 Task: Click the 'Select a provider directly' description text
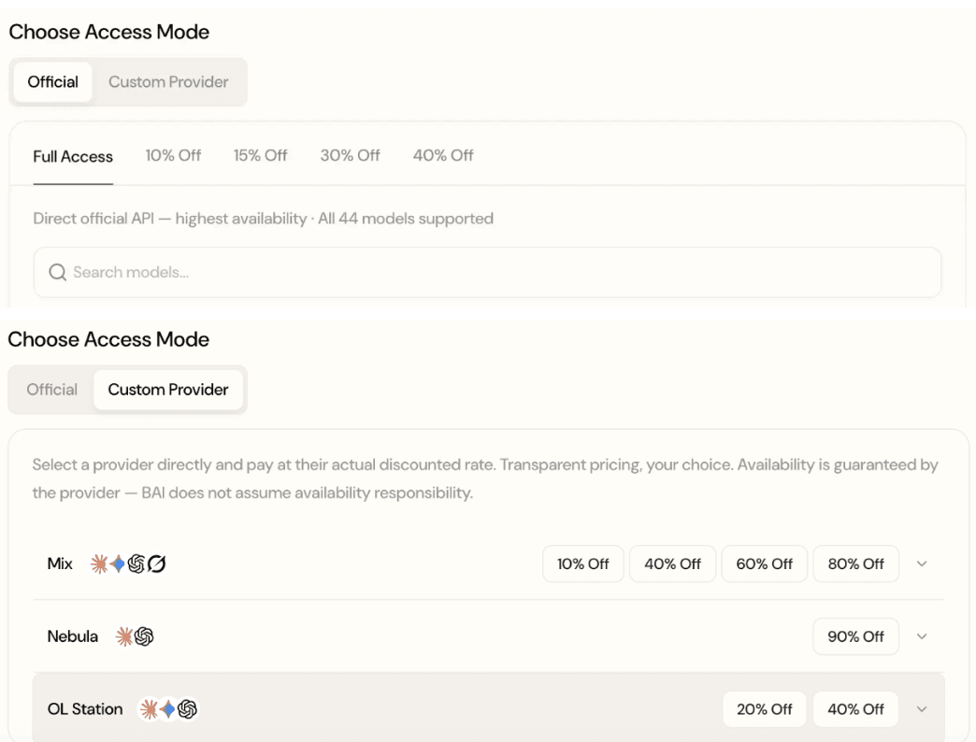pyautogui.click(x=485, y=478)
